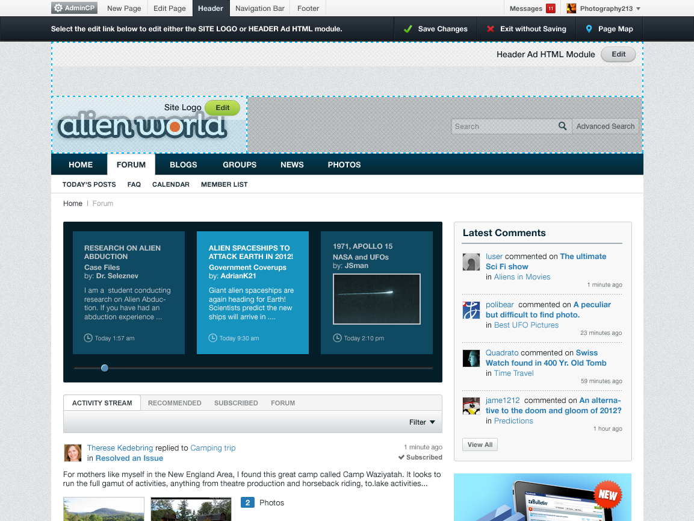This screenshot has width=694, height=521.
Task: Click the Search input field
Action: [504, 126]
